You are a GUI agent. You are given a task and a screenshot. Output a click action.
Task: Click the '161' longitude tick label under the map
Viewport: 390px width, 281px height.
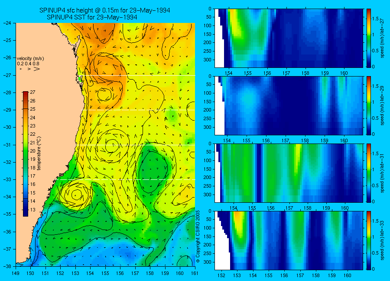[x=195, y=273]
